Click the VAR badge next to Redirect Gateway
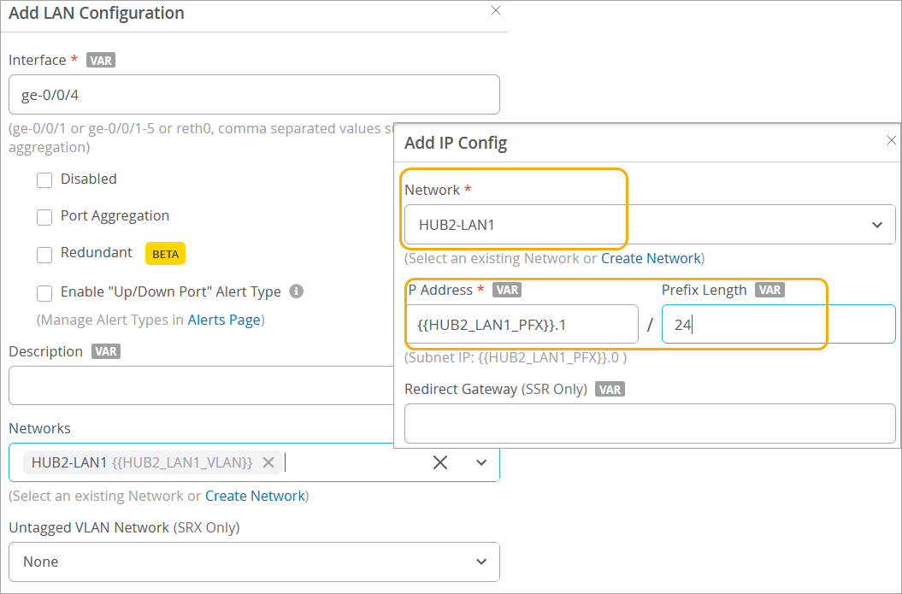The height and width of the screenshot is (594, 902). [x=610, y=390]
